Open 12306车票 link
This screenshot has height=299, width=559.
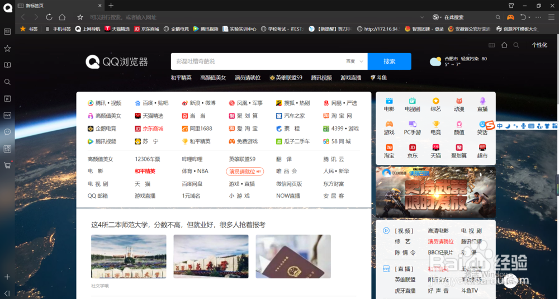click(147, 159)
